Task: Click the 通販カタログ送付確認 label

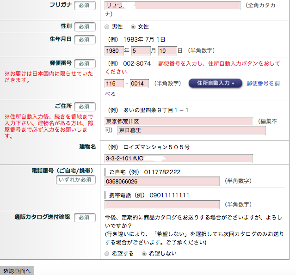Action: (42, 217)
